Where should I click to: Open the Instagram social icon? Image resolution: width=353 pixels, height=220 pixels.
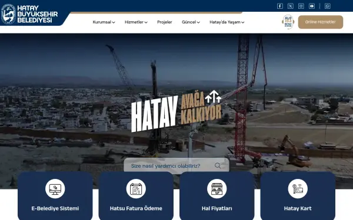click(x=301, y=6)
